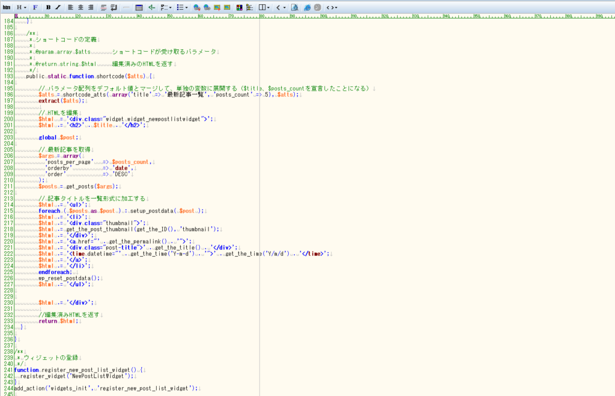Click 'get_posts($args)' call
Image resolution: width=615 pixels, height=396 pixels.
91,187
